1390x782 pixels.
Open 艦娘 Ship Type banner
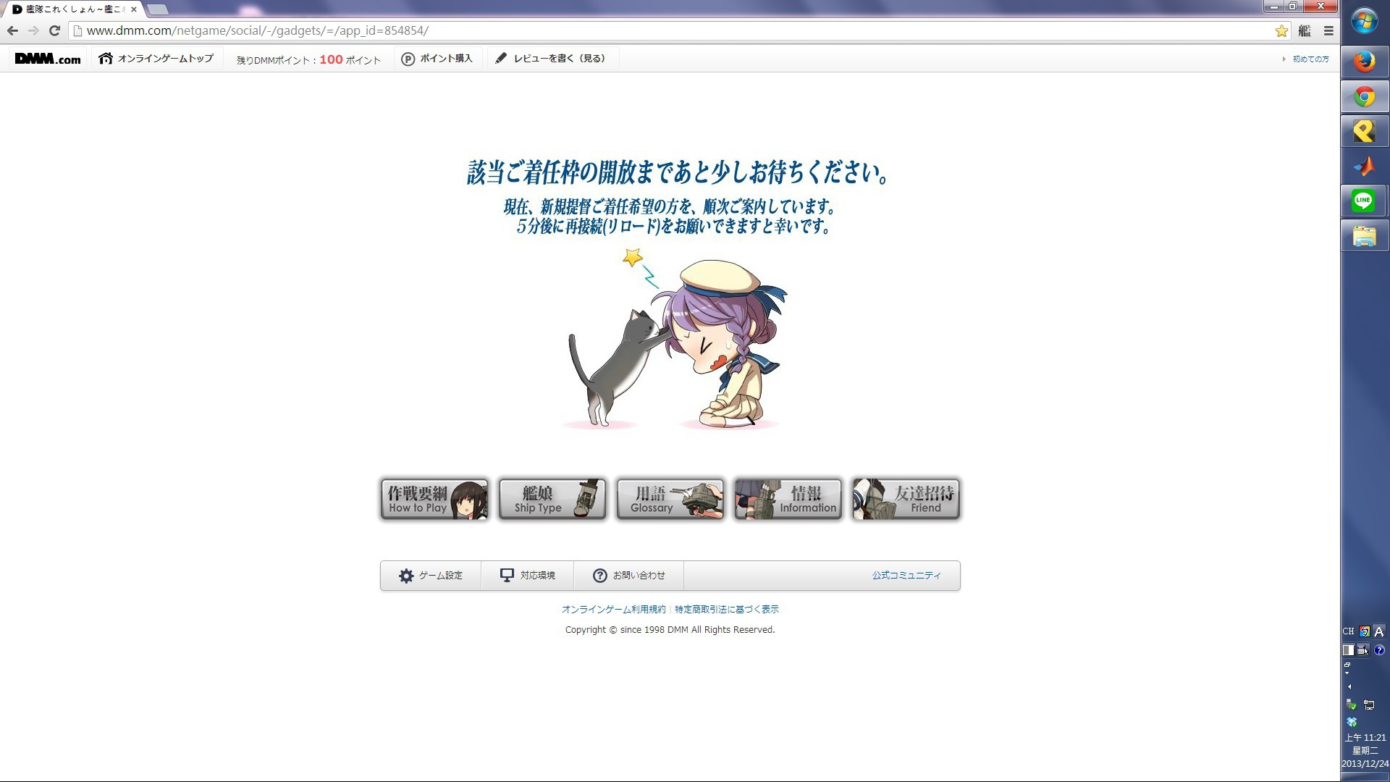click(x=552, y=499)
